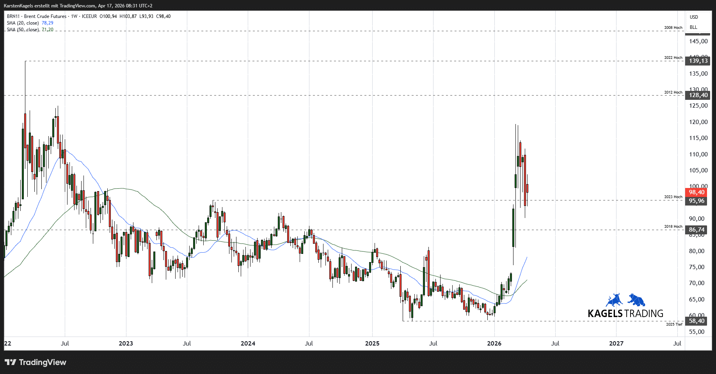This screenshot has height=374, width=716.
Task: Click the KAGELS TRADING watermark text
Action: tap(625, 314)
